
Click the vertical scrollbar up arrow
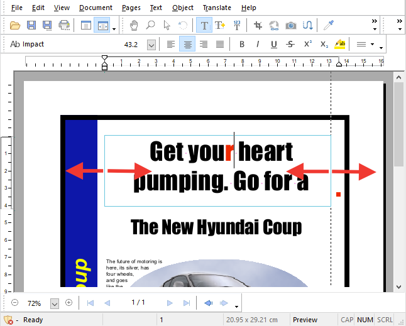398,77
